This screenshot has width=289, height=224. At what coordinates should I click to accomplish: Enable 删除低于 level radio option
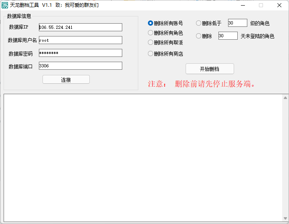click(x=198, y=23)
